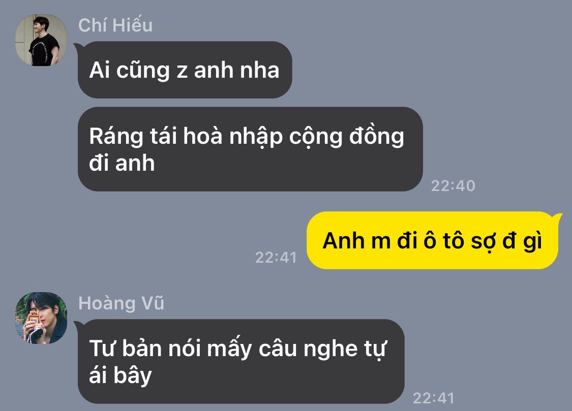Screen dimensions: 572x411
Task: Select the message "Ai cũng z anh nha"
Action: tap(185, 70)
